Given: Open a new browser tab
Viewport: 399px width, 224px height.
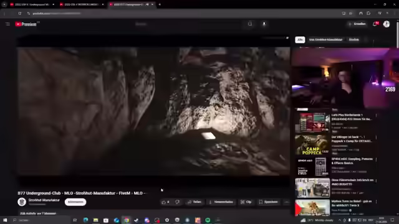Looking at the screenshot, I should (x=160, y=4).
